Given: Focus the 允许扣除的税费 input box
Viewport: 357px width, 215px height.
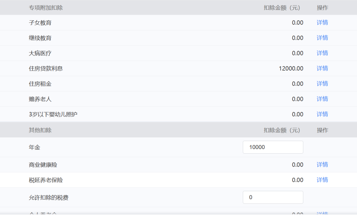Looking at the screenshot, I should pyautogui.click(x=273, y=197).
